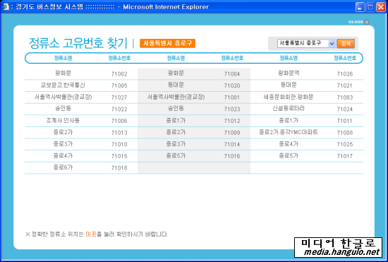Select stop number 71004

coord(232,73)
